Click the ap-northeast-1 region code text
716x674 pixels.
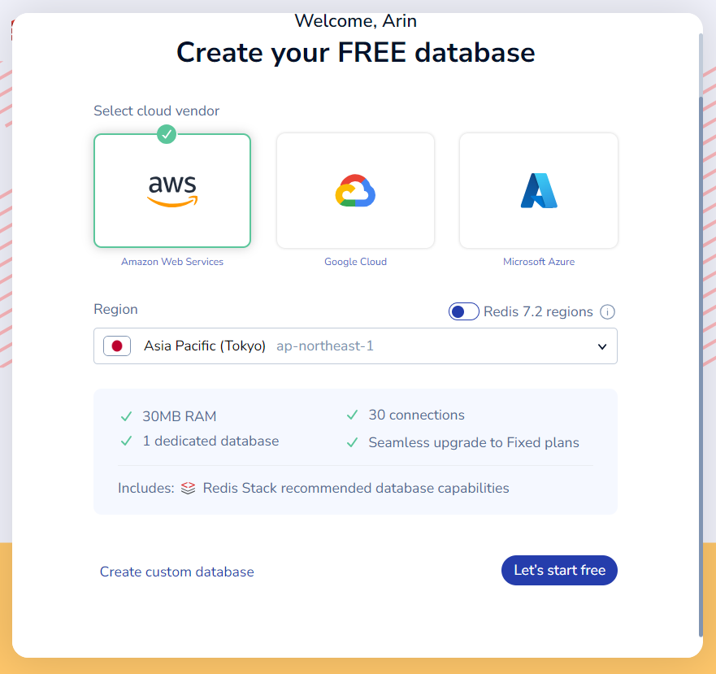(x=325, y=346)
